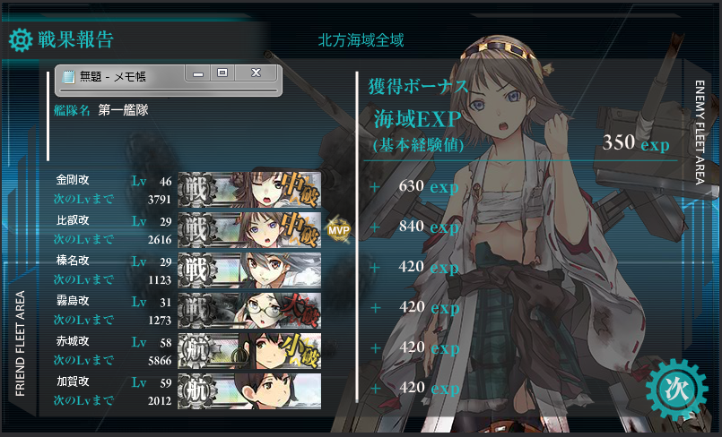Click the 次 gear button to continue

[x=676, y=390]
